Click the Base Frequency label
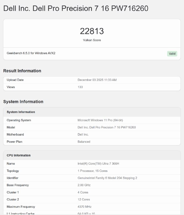The image size is (184, 215). pos(18,185)
